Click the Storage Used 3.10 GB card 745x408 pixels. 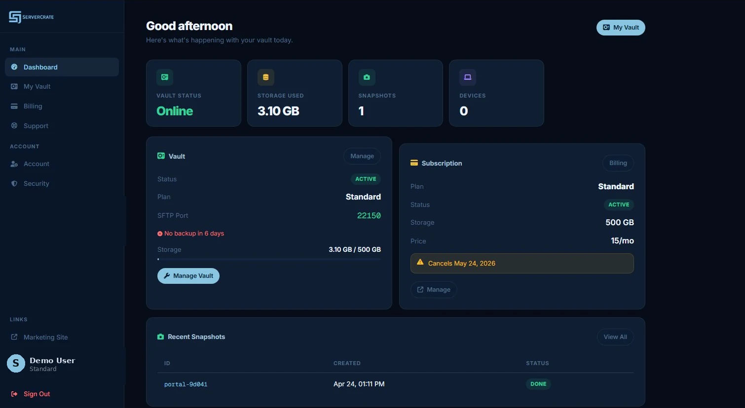(x=295, y=93)
